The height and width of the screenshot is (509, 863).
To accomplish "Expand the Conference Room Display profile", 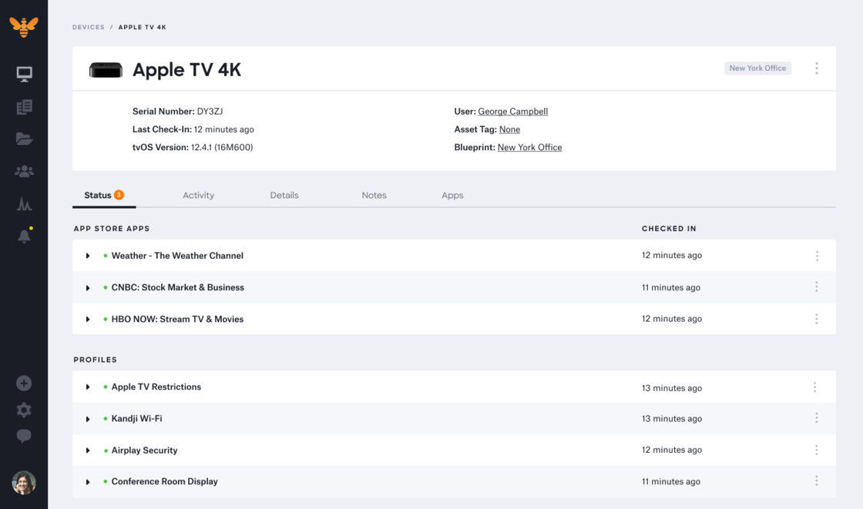I will (x=87, y=481).
